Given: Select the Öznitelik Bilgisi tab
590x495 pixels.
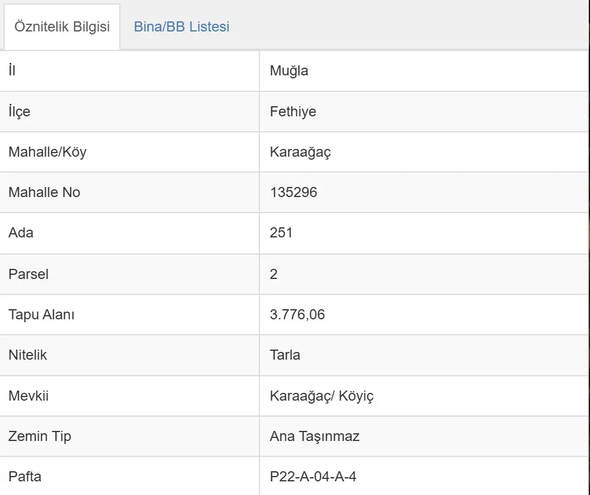Looking at the screenshot, I should [x=62, y=27].
